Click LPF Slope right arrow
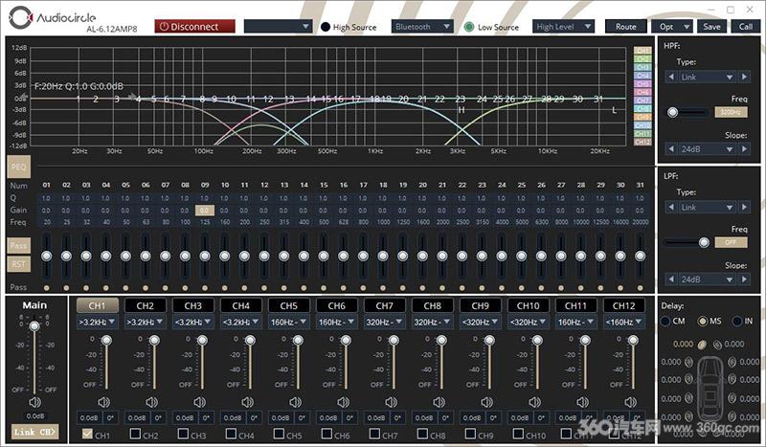The image size is (766, 447). coord(744,279)
